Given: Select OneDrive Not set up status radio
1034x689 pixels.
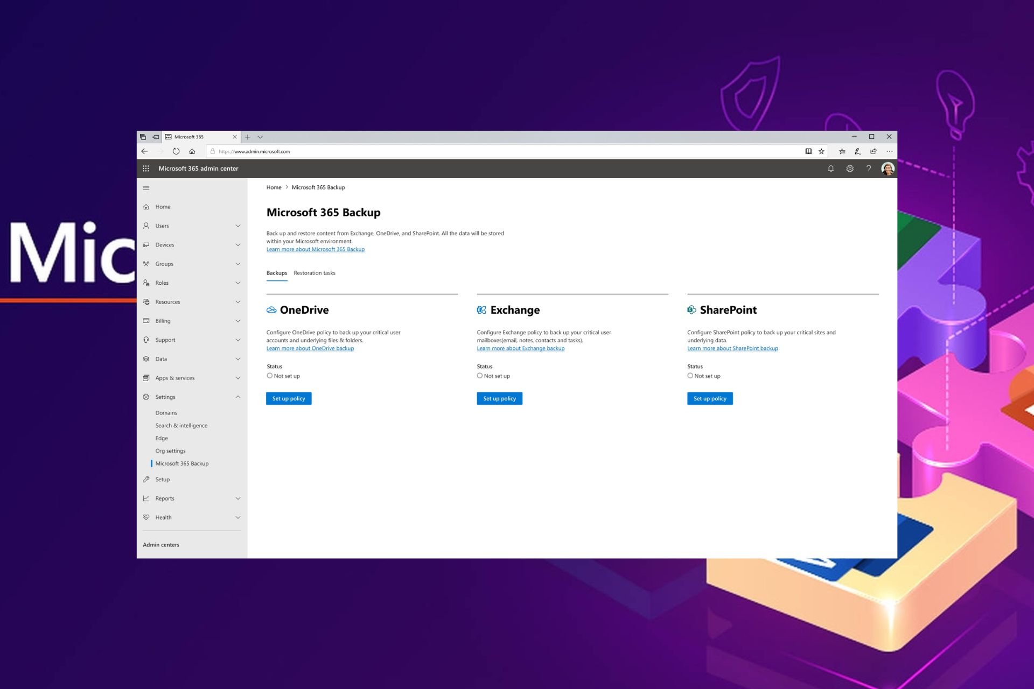Looking at the screenshot, I should pyautogui.click(x=270, y=376).
